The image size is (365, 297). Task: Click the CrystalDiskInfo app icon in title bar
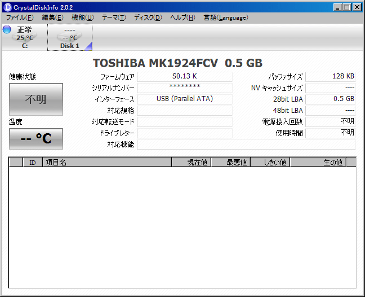click(x=8, y=7)
